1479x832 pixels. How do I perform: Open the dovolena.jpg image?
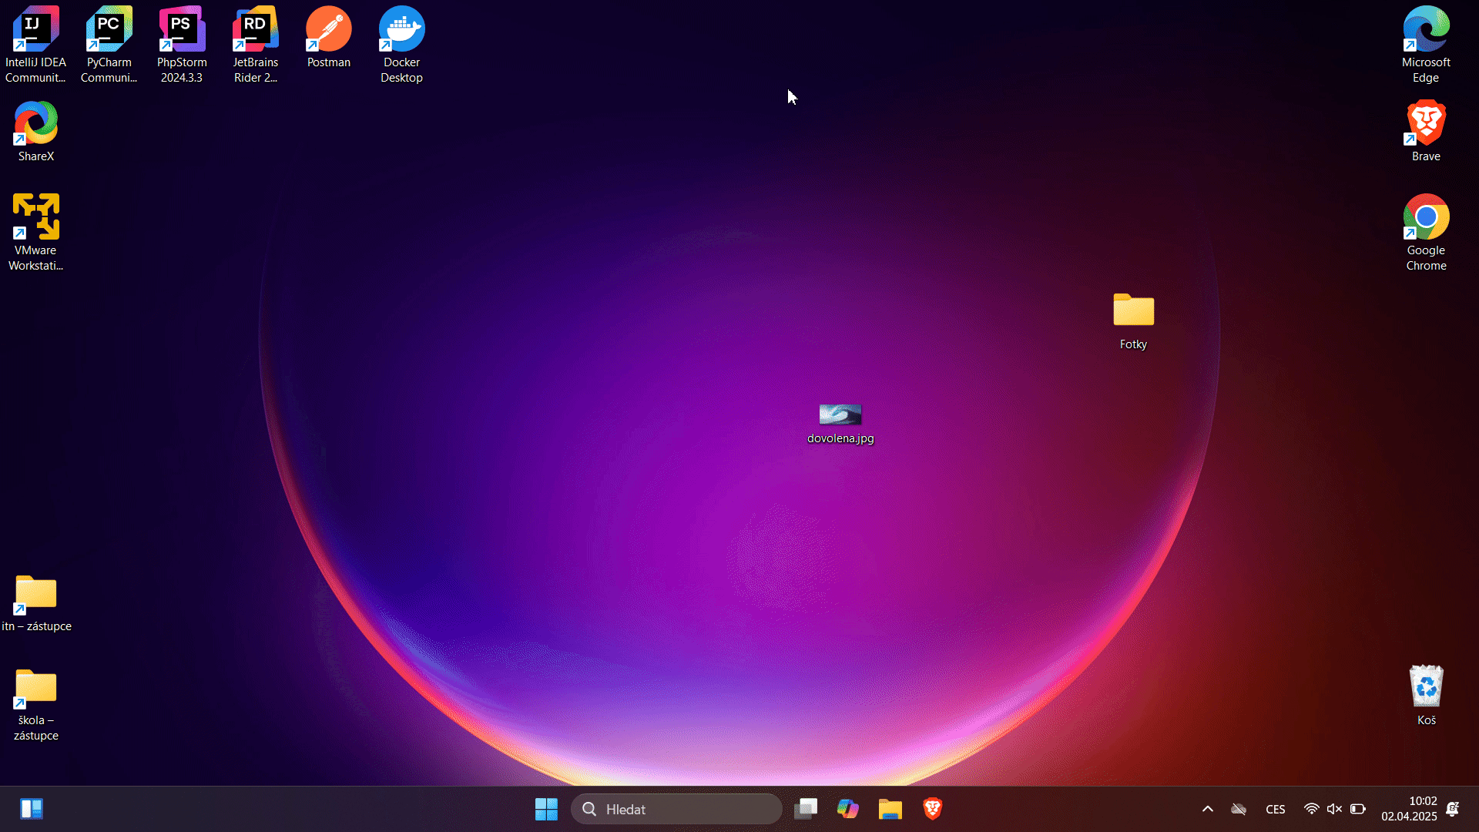click(840, 414)
